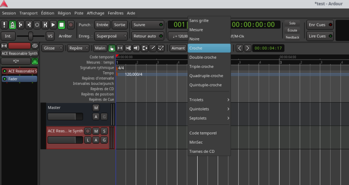The height and width of the screenshot is (185, 349).
Task: Select the Draw pencil tool
Action: pyautogui.click(x=153, y=48)
